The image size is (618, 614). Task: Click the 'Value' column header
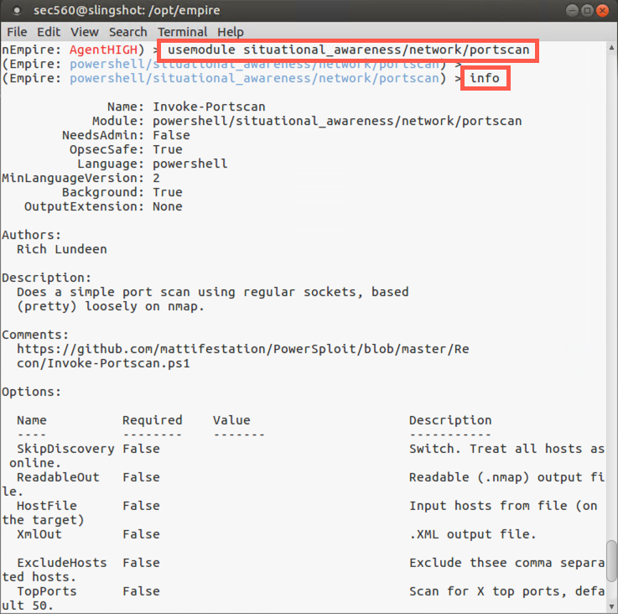231,420
